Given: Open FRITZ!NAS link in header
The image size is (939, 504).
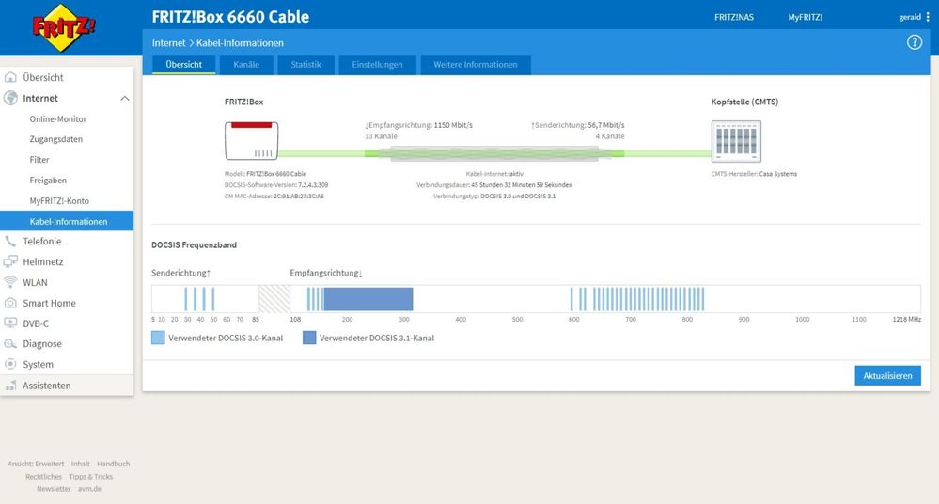Looking at the screenshot, I should point(733,17).
